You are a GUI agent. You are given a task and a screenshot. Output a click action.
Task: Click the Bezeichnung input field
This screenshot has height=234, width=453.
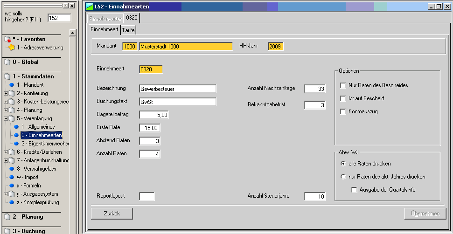click(x=177, y=89)
